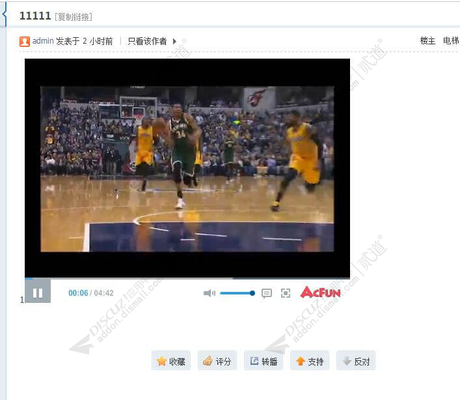Mute the video with the speaker icon

(x=210, y=293)
